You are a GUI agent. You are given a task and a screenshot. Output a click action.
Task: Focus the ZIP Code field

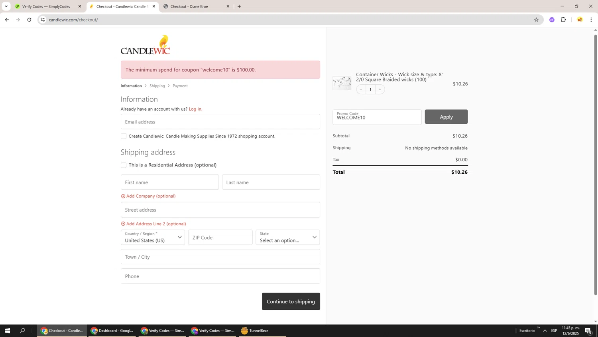tap(220, 237)
